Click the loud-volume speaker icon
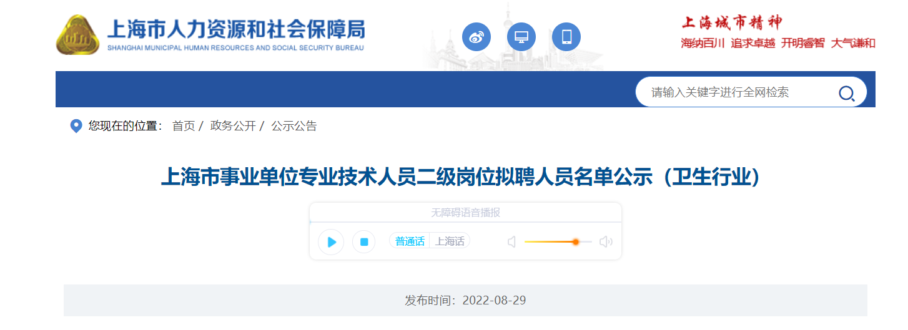Screen dimensions: 908x330 (606, 242)
